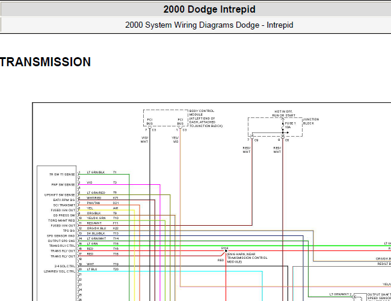The height and width of the screenshot is (301, 391).
Task: Click the "LT GRN/BLK" wire color label
Action: [96, 172]
